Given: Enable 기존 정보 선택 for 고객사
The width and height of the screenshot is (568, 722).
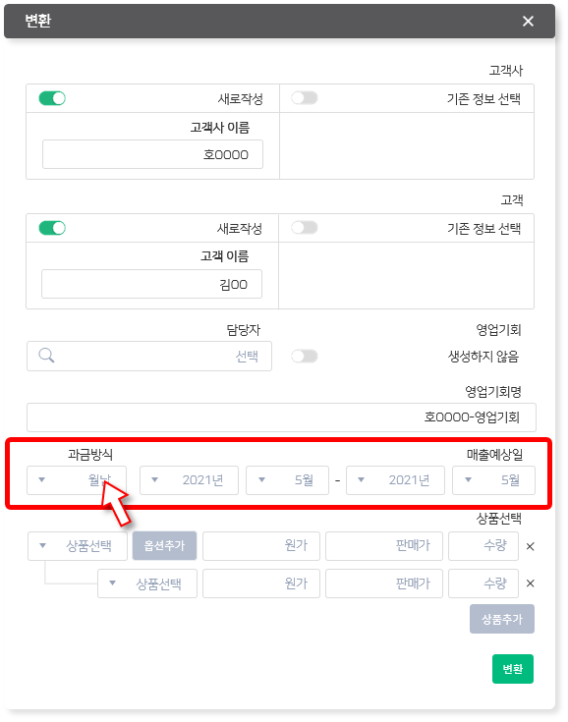Looking at the screenshot, I should coord(305,97).
